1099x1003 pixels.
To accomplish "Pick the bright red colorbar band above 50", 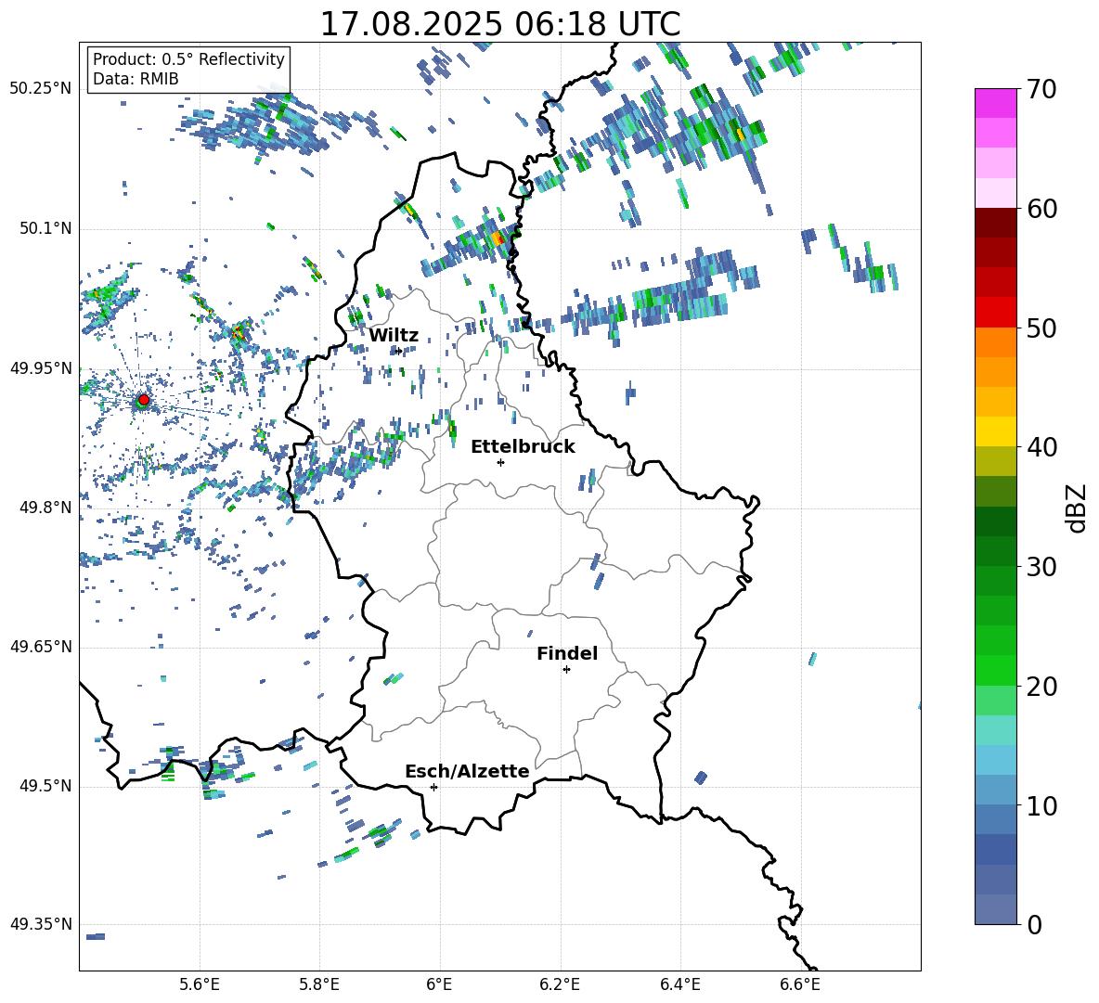I will click(995, 313).
